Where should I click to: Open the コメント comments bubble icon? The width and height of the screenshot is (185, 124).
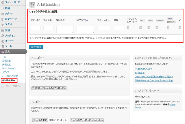[x=3, y=24]
